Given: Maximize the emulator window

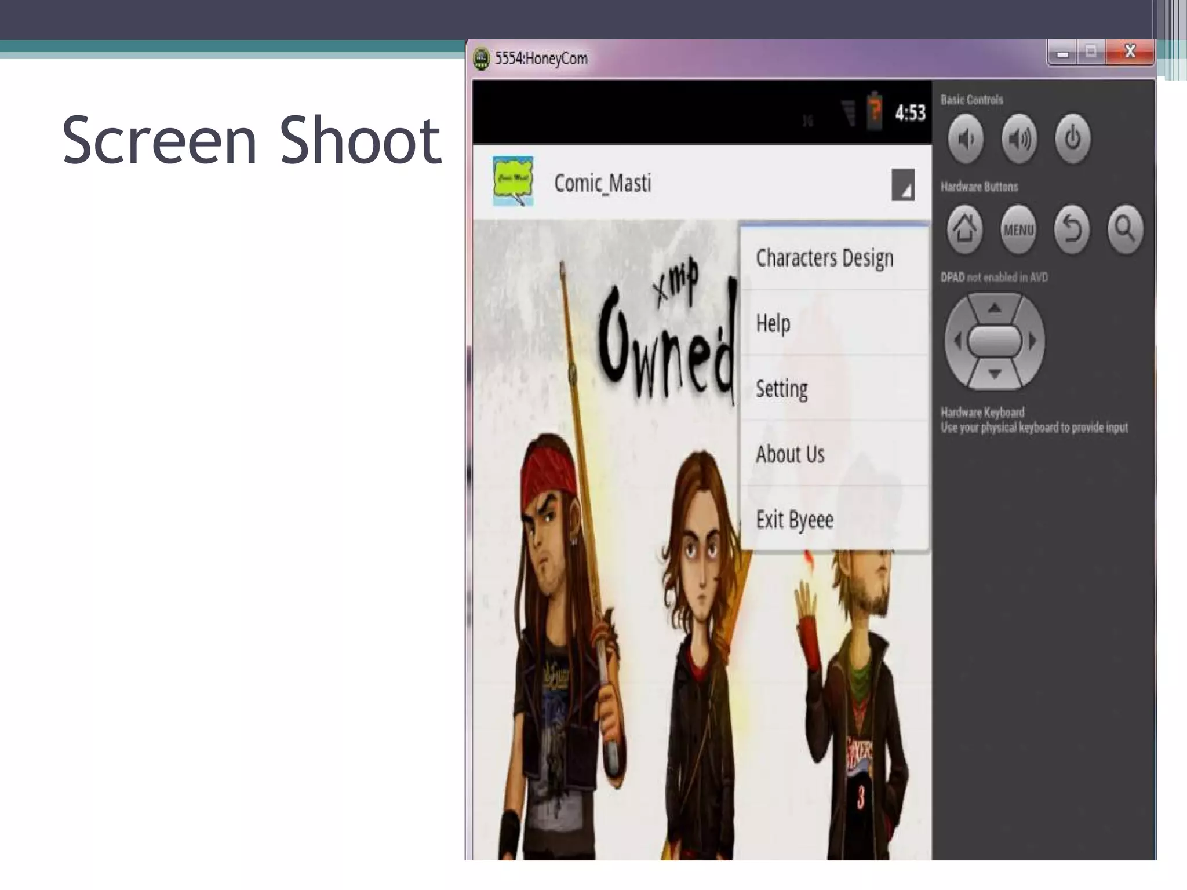Looking at the screenshot, I should (1091, 53).
